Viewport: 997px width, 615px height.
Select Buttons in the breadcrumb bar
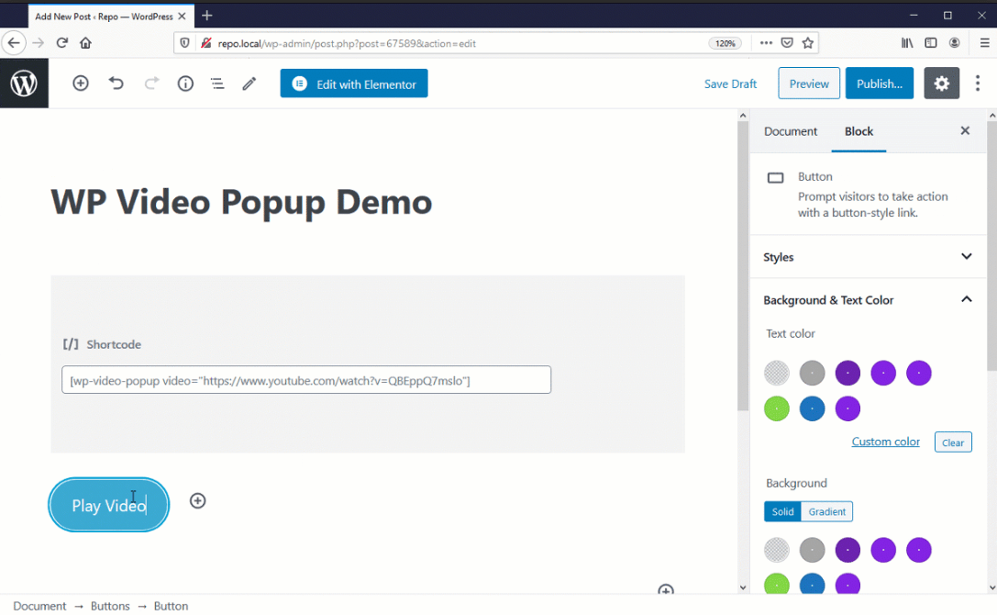110,606
